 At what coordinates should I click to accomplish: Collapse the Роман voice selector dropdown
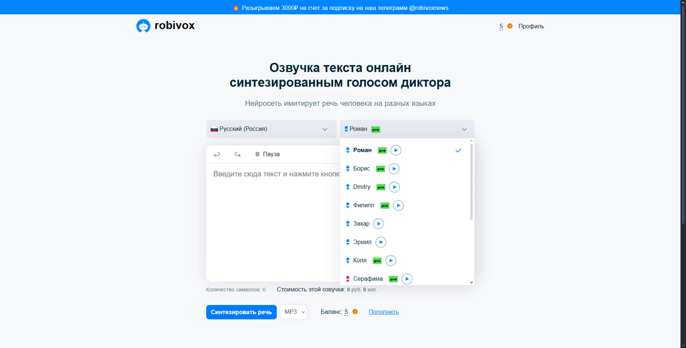point(464,129)
